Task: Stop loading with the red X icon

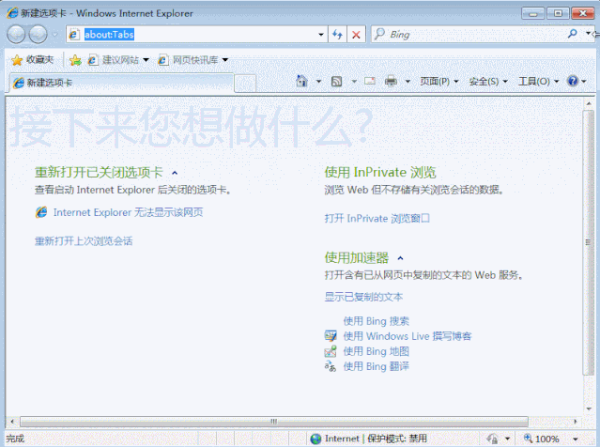Action: [x=356, y=35]
